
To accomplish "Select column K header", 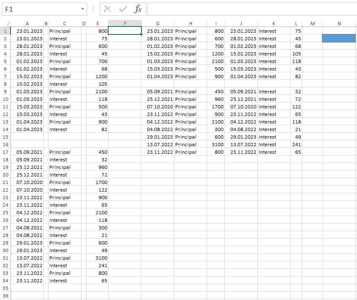I will (274, 24).
